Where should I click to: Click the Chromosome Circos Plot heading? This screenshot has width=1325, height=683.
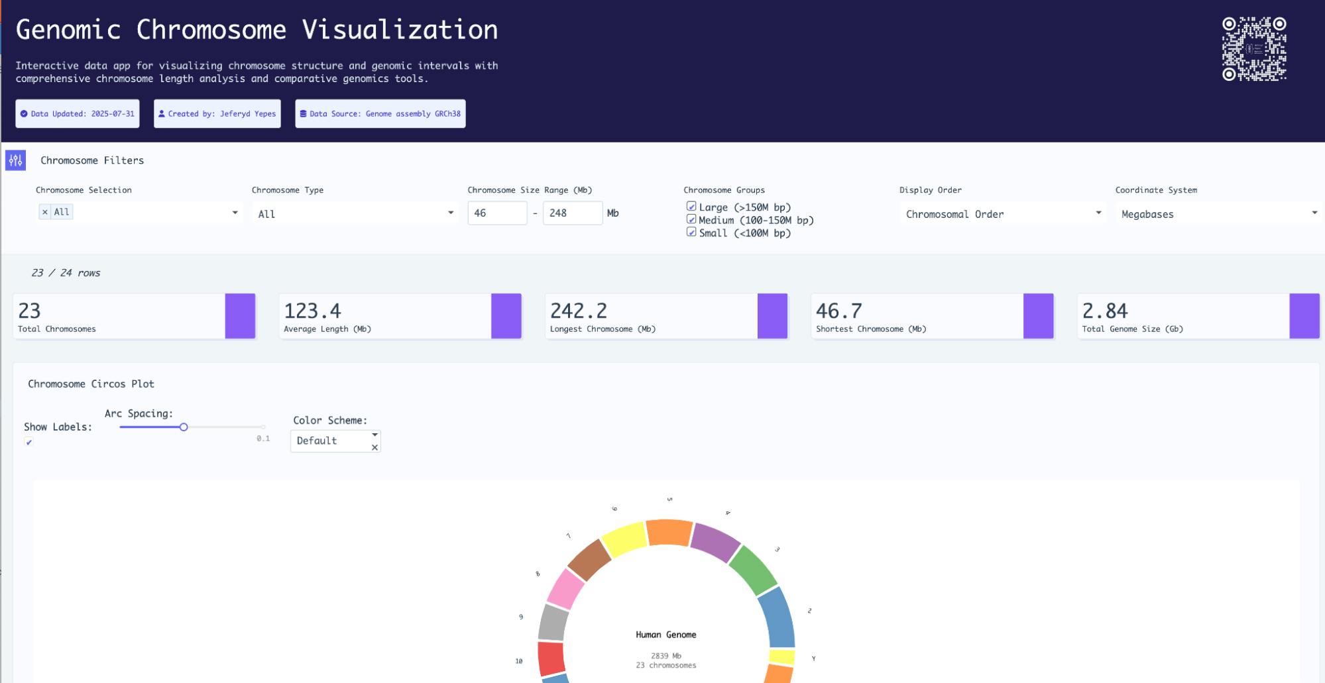pyautogui.click(x=91, y=384)
